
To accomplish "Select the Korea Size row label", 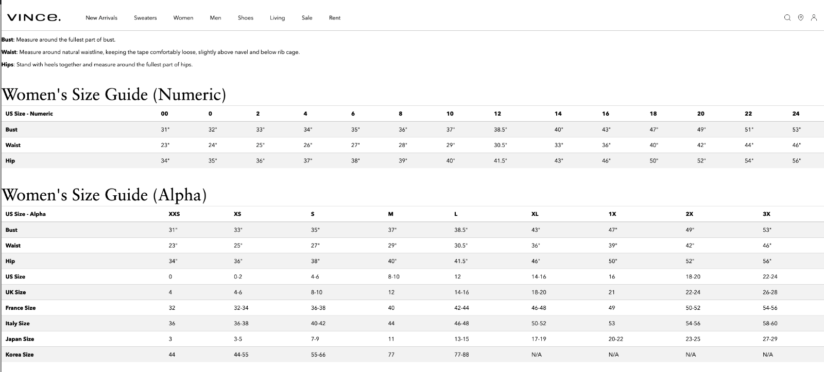I will click(20, 355).
